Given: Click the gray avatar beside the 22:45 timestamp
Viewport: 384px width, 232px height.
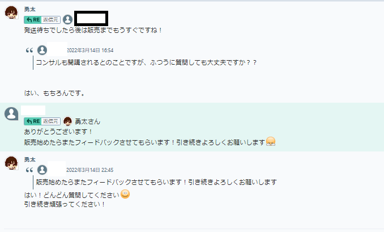Looking at the screenshot, I should click(x=42, y=170).
